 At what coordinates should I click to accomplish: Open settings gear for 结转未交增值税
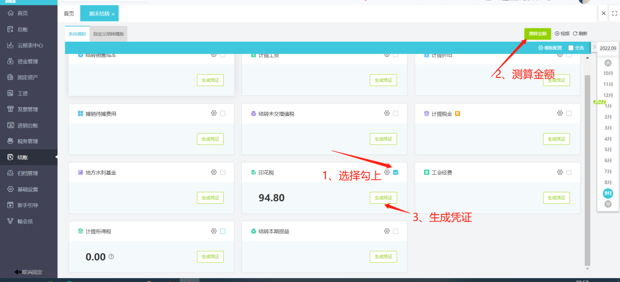387,113
